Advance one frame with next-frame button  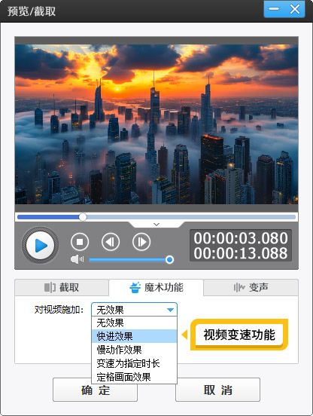click(x=141, y=242)
